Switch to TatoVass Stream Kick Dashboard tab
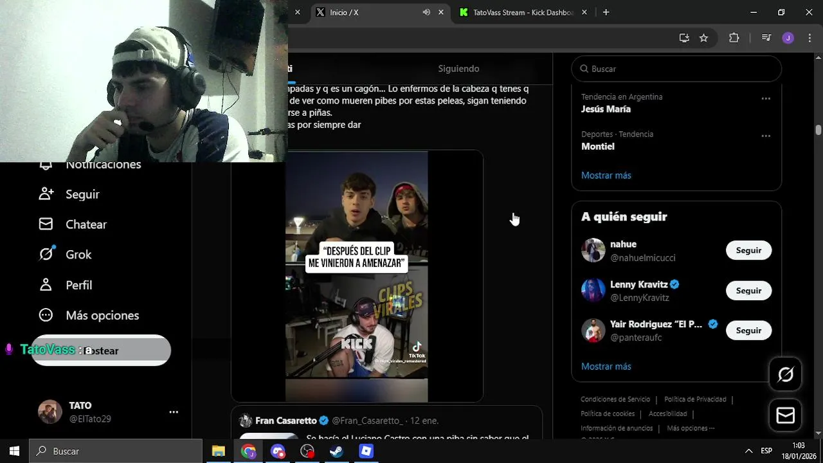This screenshot has width=823, height=463. coord(523,12)
